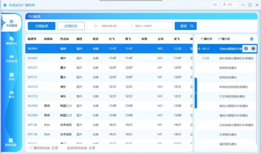Select 推迟办理登机手续通知 broadcast item
The width and height of the screenshot is (261, 154).
point(234,106)
